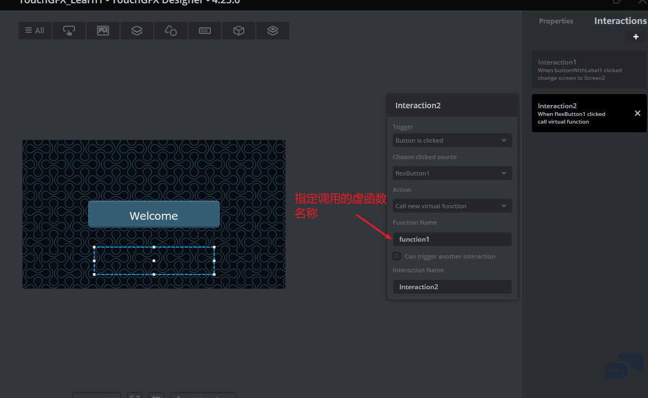Switch to the Properties tab
648x398 pixels.
coord(555,21)
